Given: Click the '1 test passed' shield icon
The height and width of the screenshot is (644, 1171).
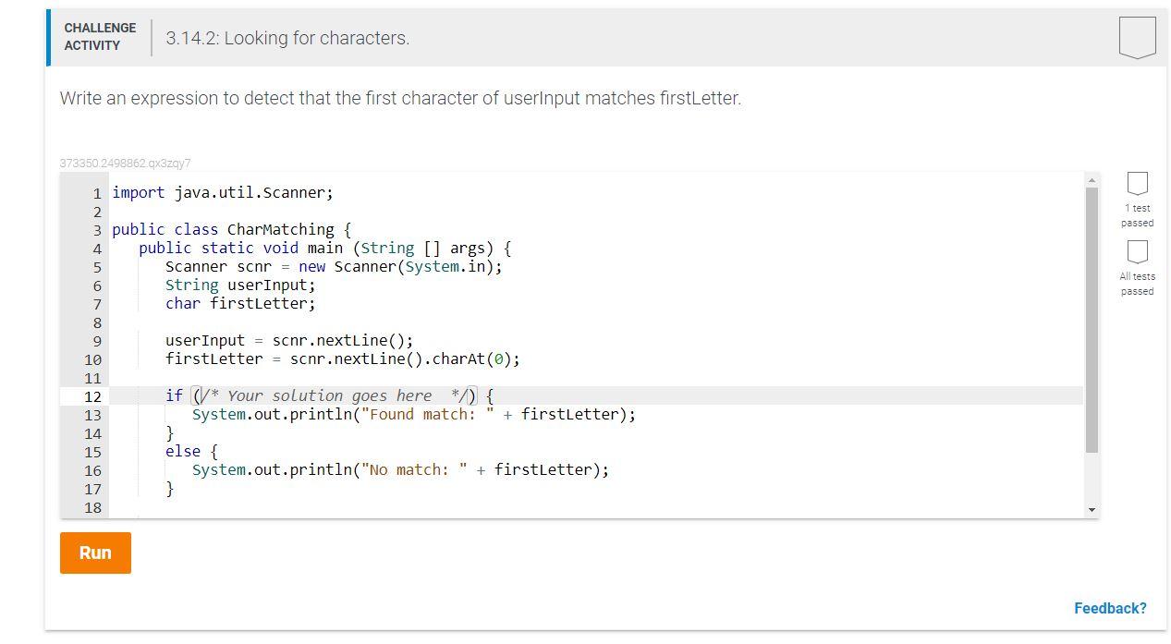Looking at the screenshot, I should tap(1136, 183).
